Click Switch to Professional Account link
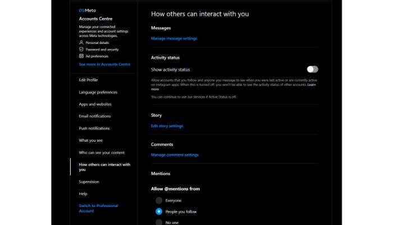The image size is (393, 225). 98,208
